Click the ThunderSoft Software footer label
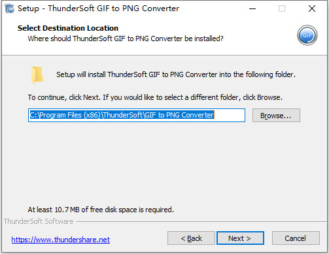 pos(39,221)
